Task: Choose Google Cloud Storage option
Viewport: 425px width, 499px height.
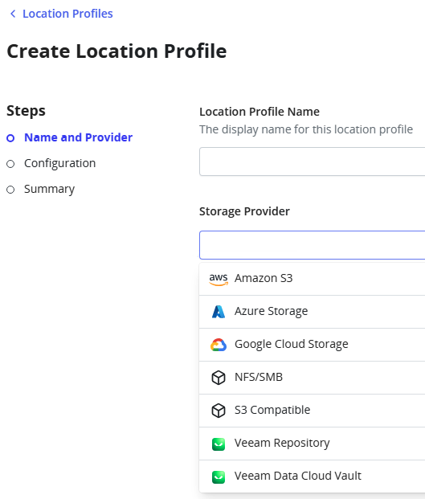Action: pos(312,345)
